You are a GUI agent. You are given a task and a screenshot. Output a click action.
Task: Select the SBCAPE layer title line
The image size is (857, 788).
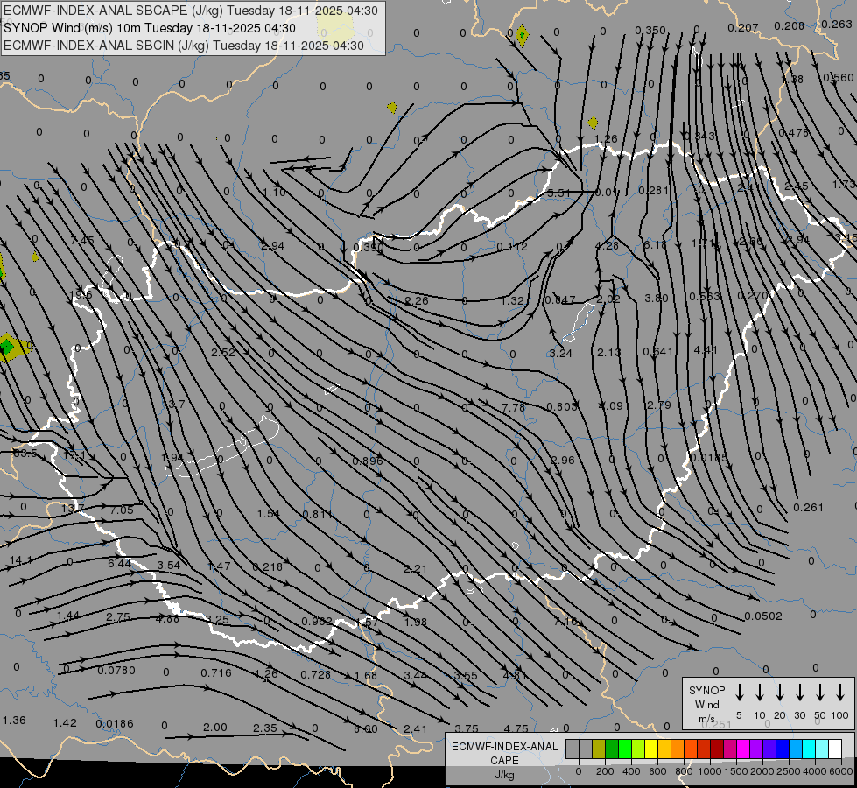(191, 11)
